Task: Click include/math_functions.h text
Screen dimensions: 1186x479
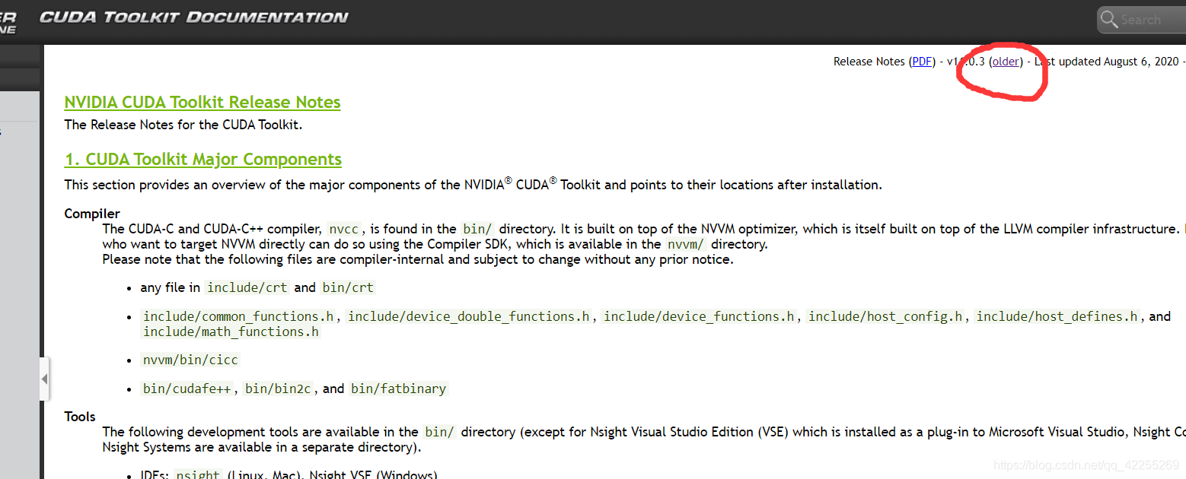Action: tap(231, 331)
